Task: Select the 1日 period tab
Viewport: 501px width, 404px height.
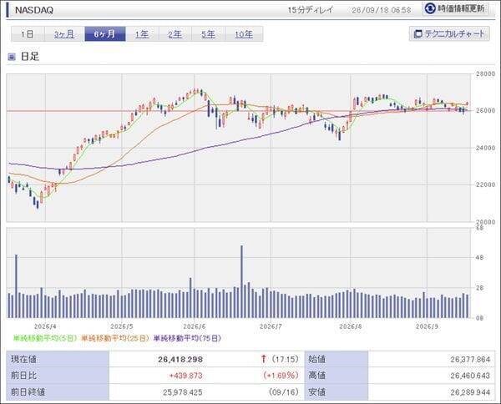Action: click(28, 34)
